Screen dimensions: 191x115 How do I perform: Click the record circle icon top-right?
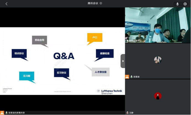point(185,4)
